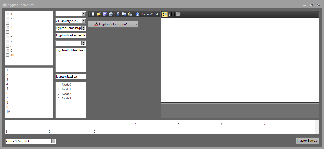324x149 pixels.
Task: Check the checkbox for item 1
Action: point(8,14)
